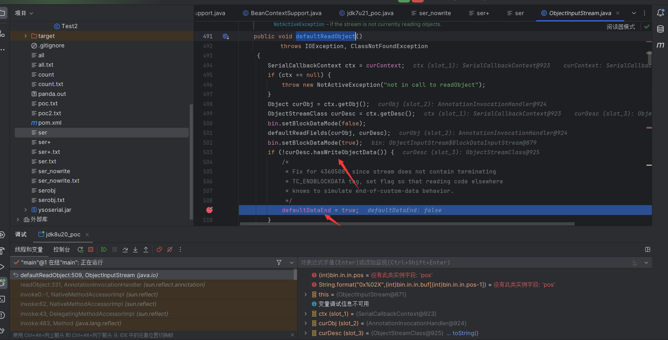Click the editor horizontal scrollbar

pos(407,224)
